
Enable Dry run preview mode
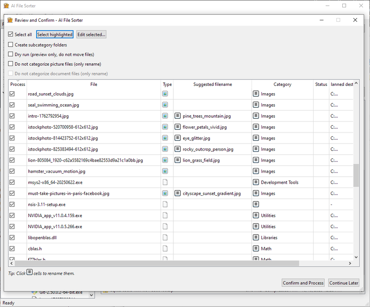coord(10,54)
